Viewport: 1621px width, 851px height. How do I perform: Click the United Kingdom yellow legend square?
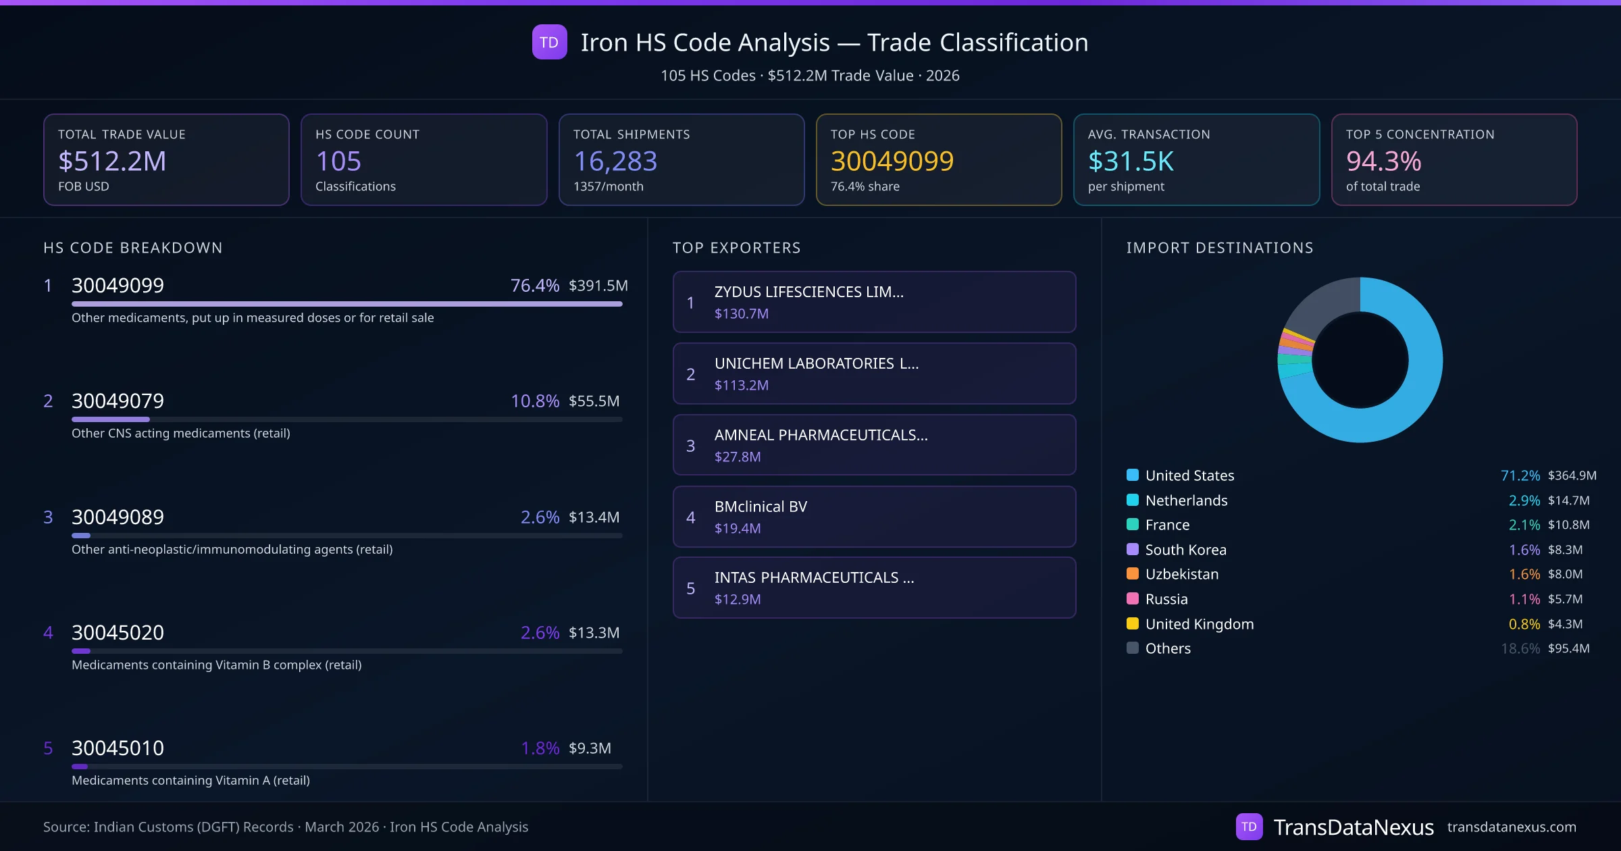coord(1133,623)
